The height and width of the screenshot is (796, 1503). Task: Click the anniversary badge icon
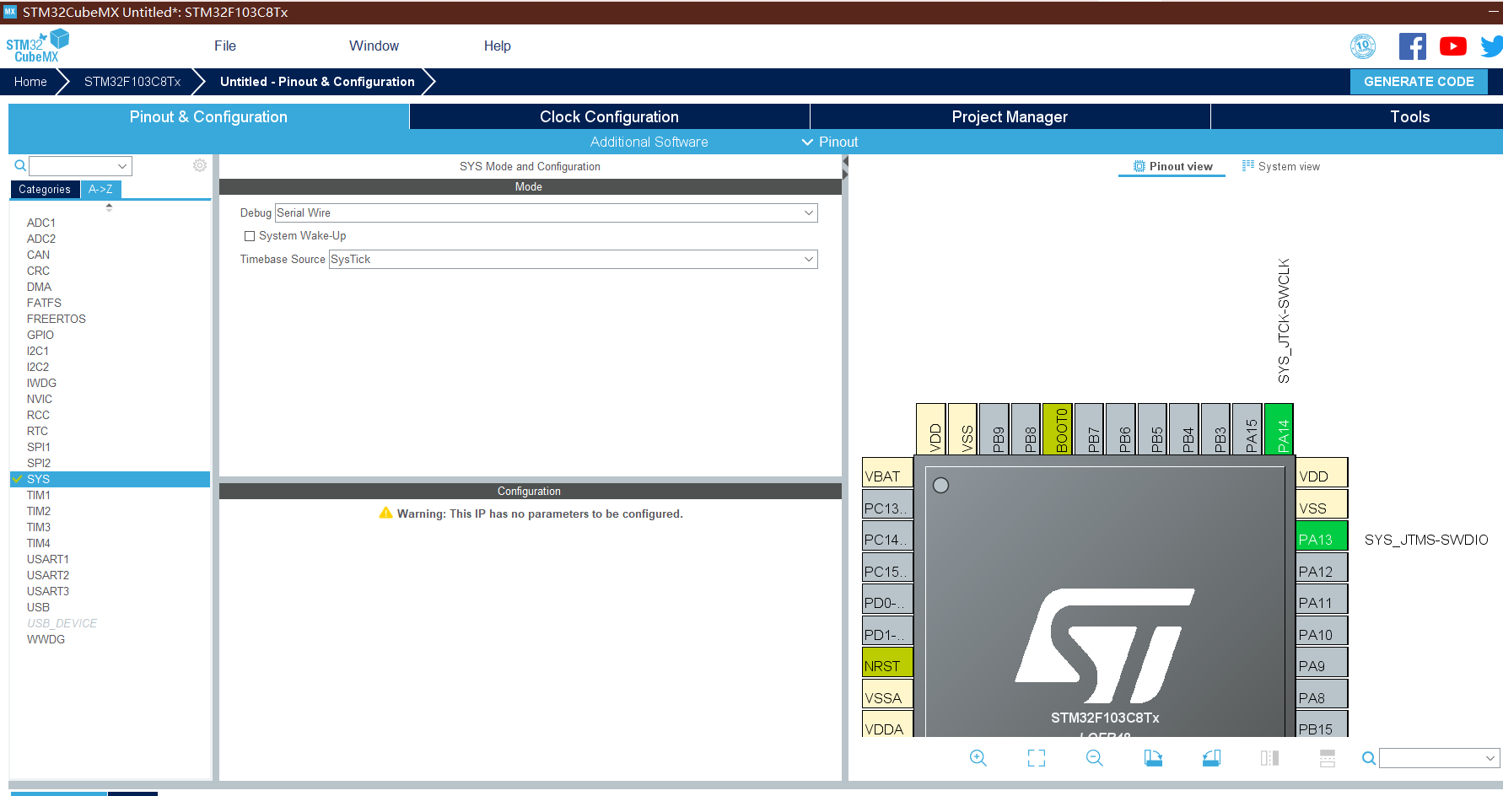1363,46
